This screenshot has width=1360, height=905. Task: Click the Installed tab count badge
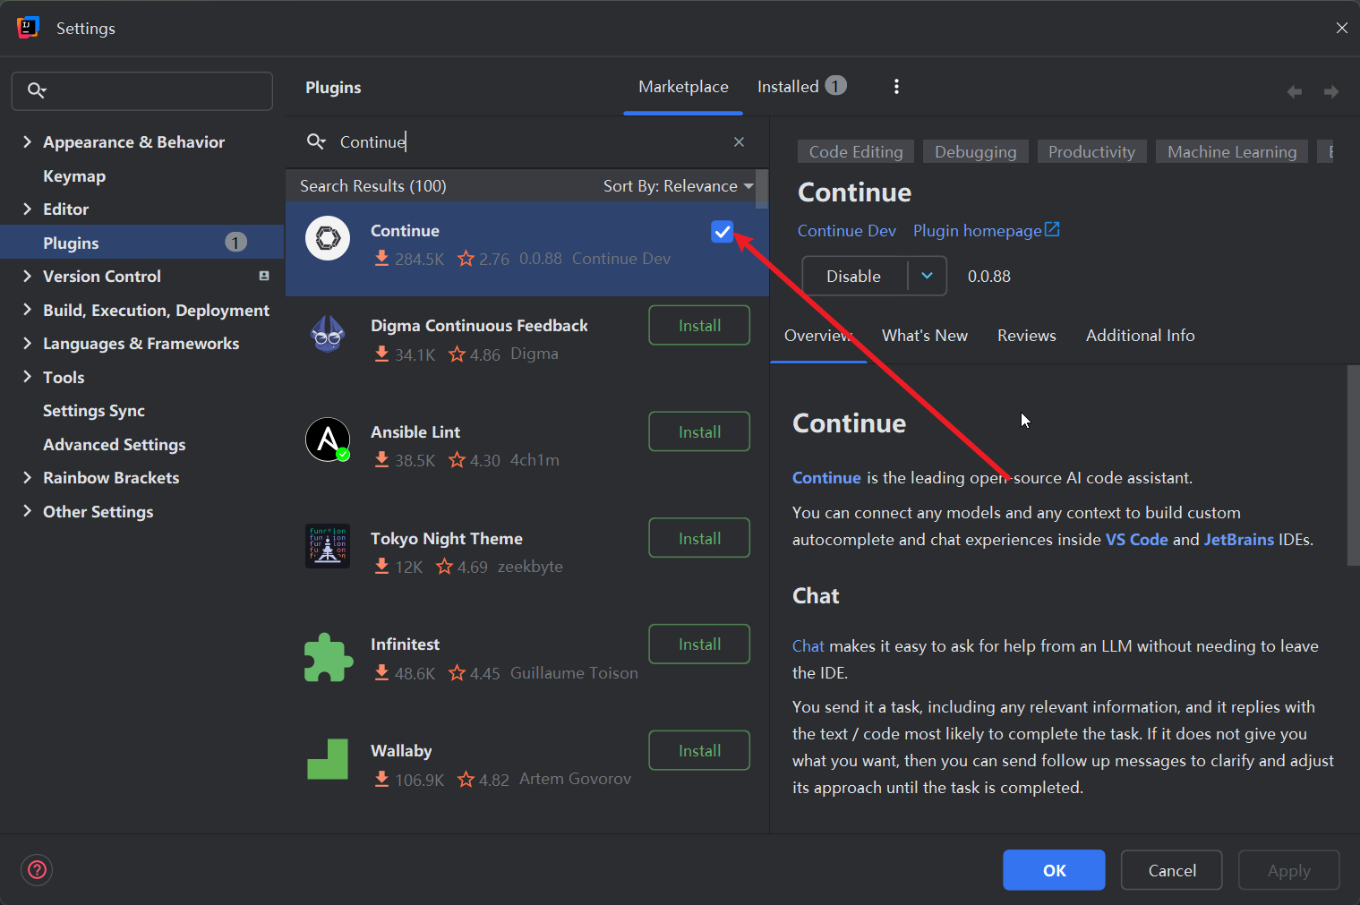coord(835,86)
